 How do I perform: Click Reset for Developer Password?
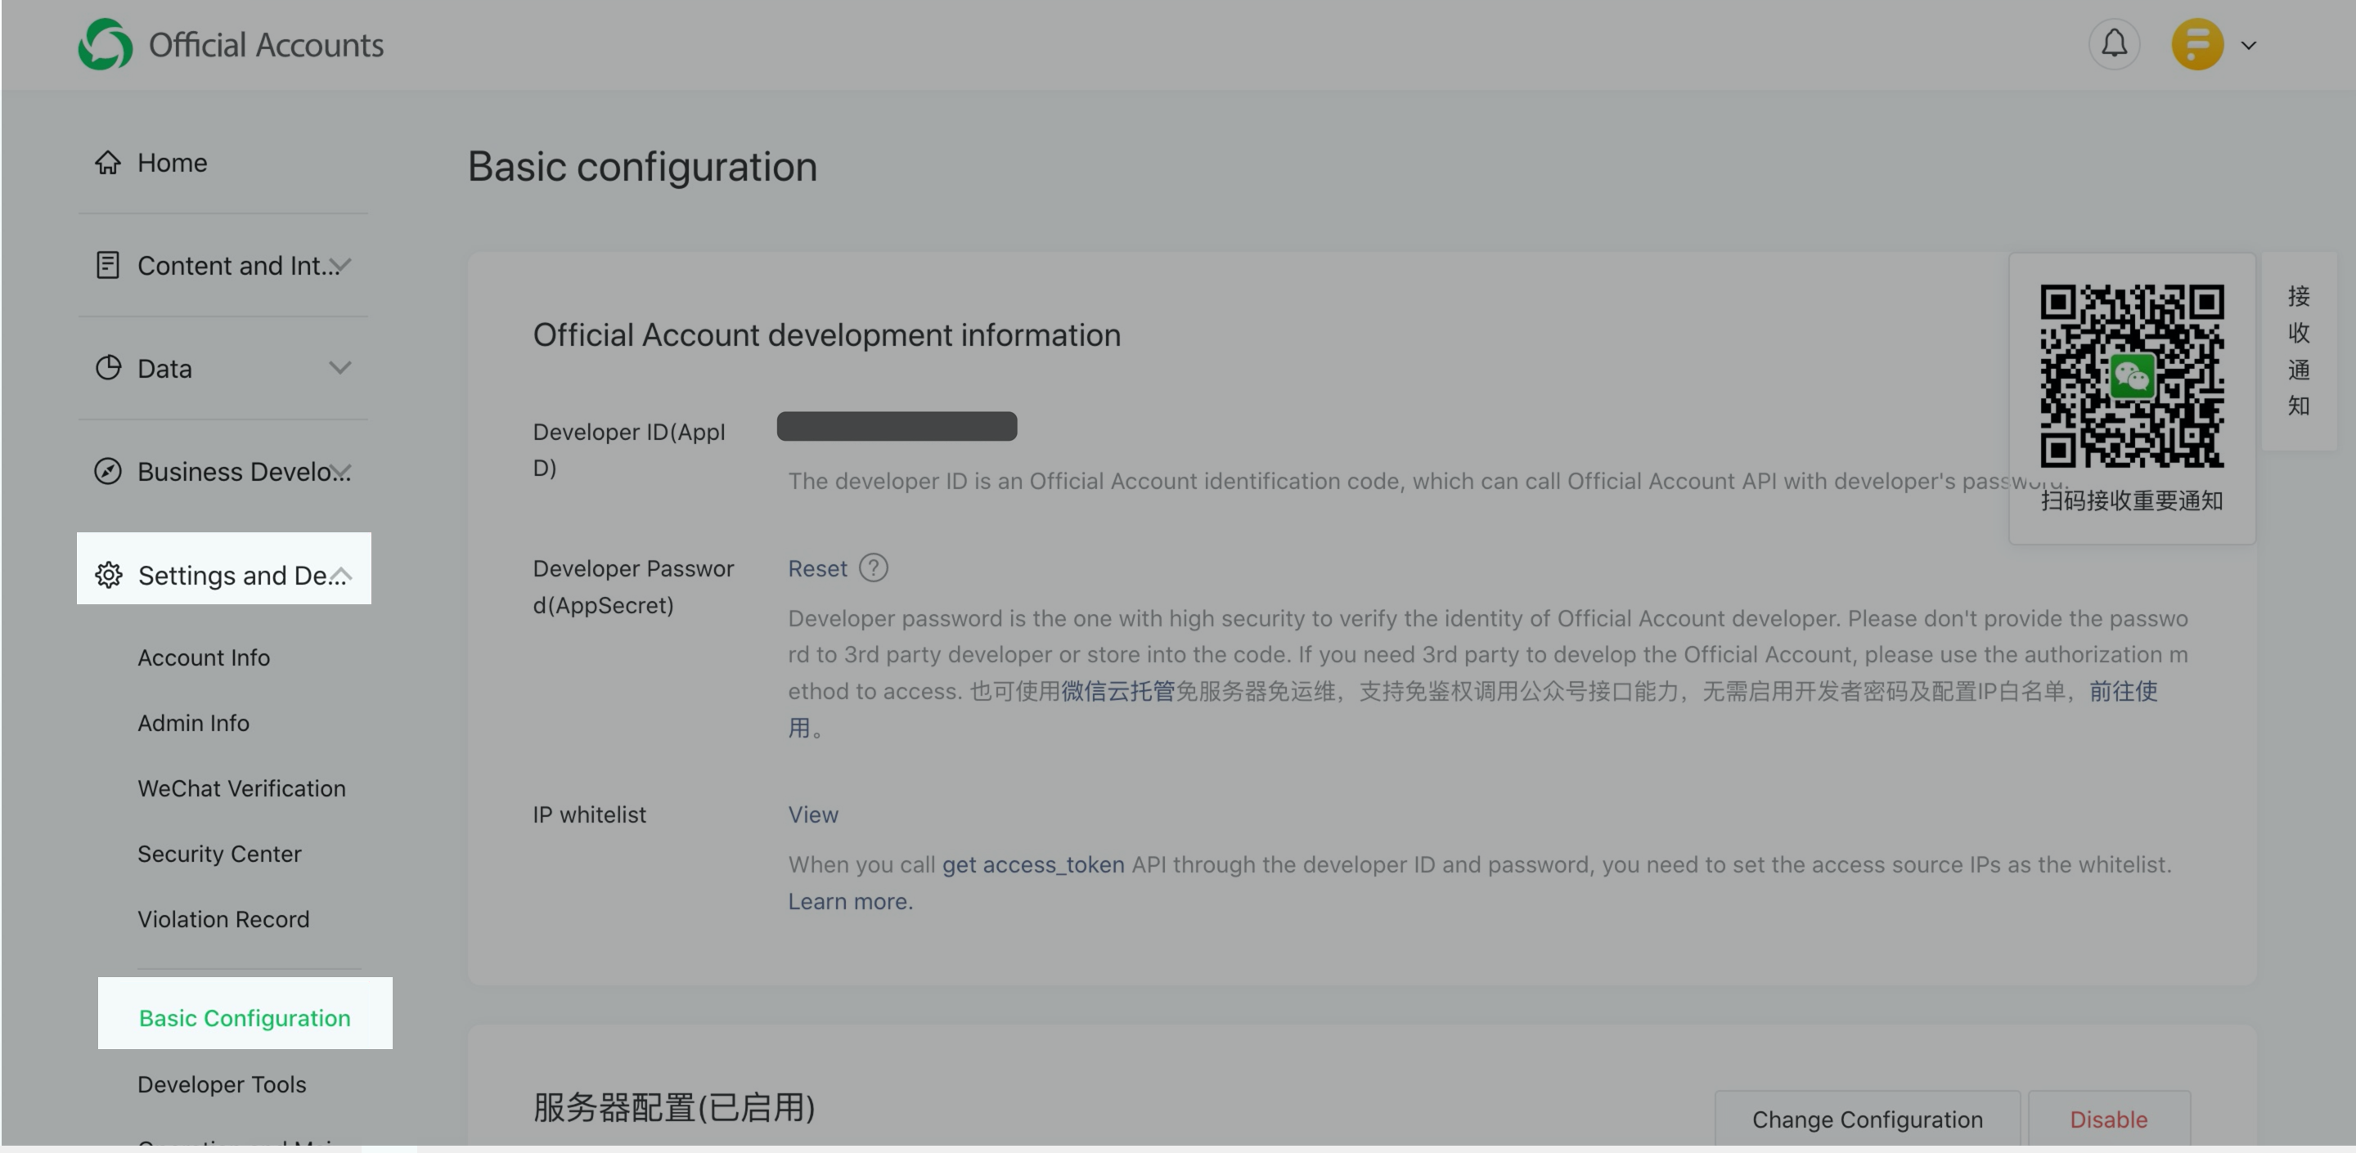point(818,568)
